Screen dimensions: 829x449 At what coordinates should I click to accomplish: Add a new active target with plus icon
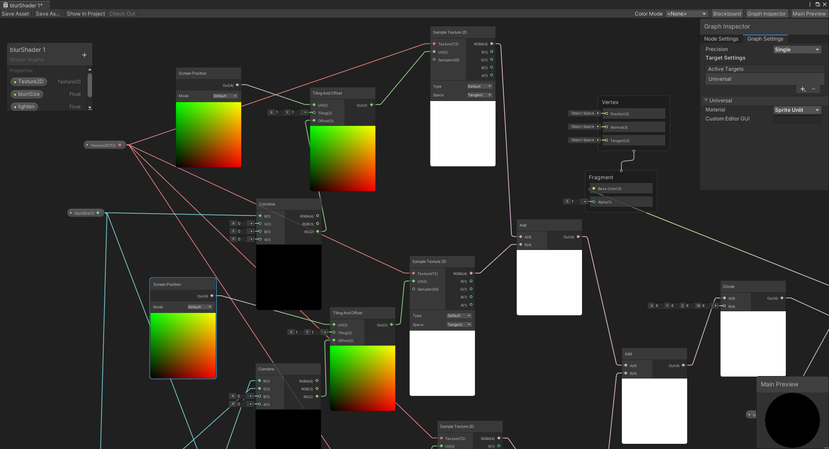(x=803, y=89)
